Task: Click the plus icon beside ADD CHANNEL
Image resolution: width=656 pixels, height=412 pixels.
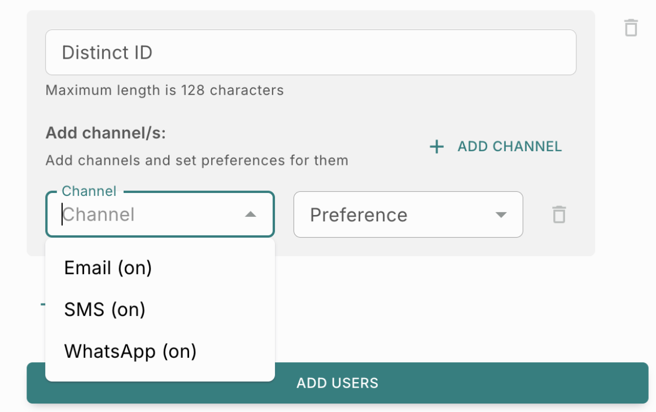Action: (x=436, y=146)
